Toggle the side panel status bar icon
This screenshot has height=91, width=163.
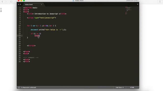19,87
